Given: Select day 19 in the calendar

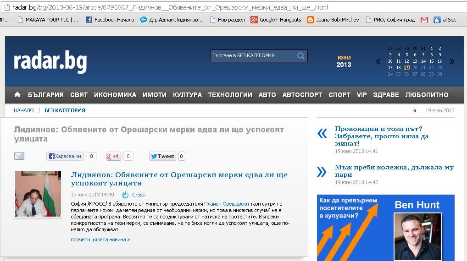Looking at the screenshot, I should [x=406, y=67].
